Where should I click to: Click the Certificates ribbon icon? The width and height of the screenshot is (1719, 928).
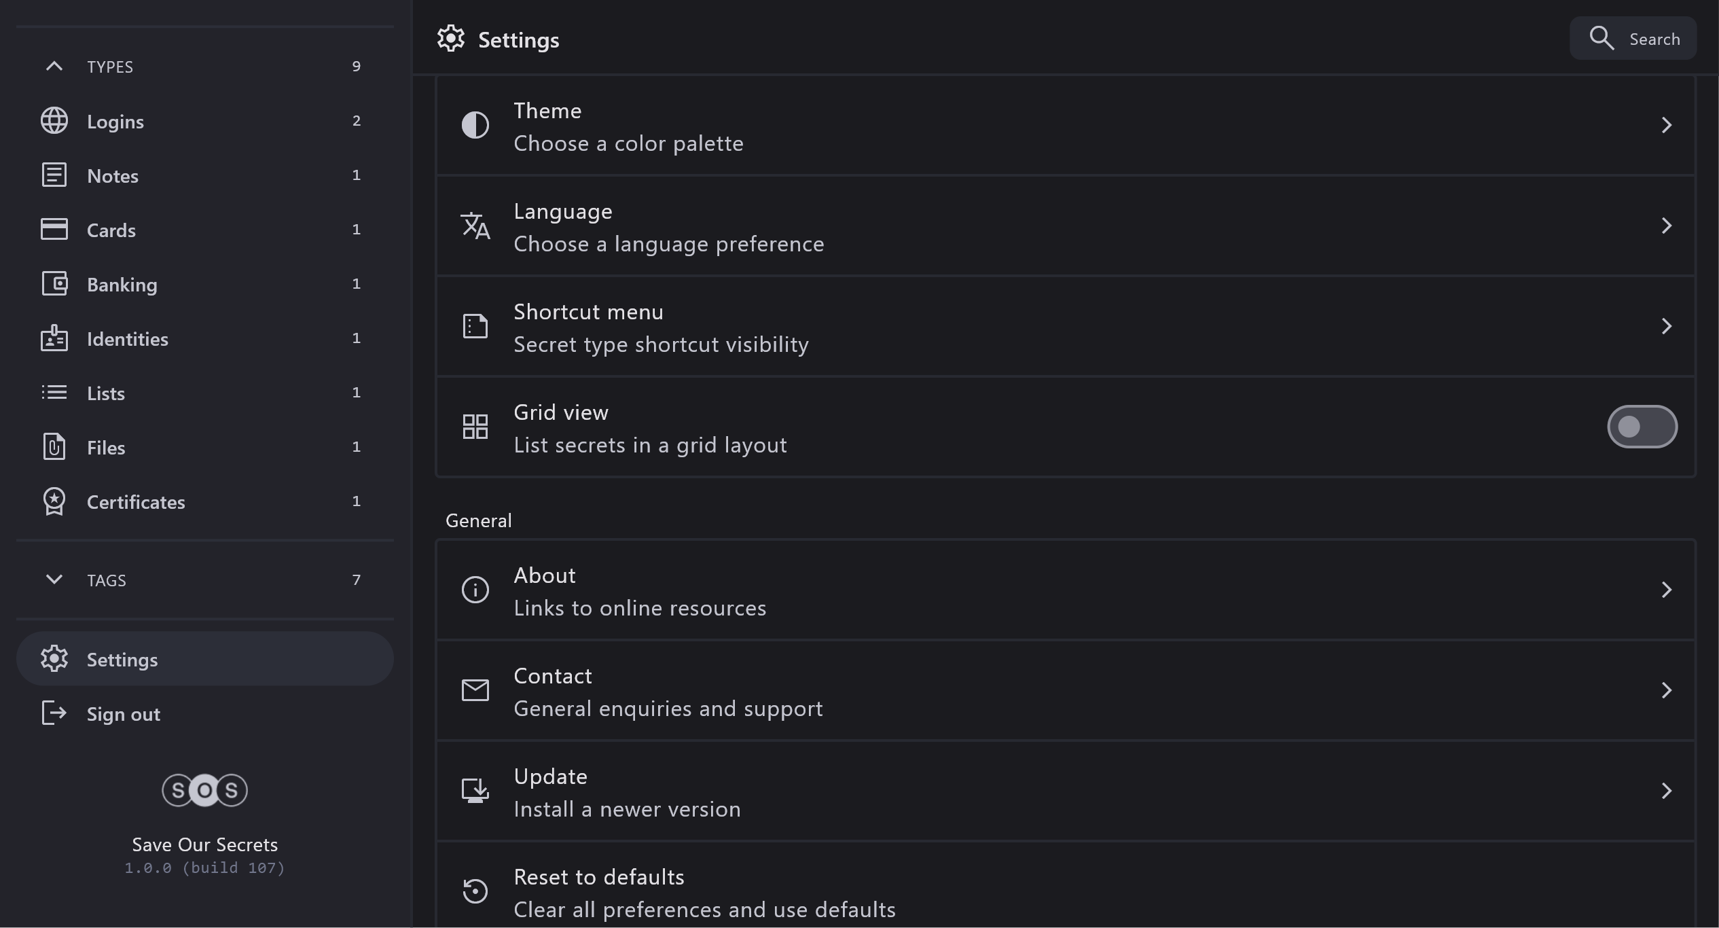click(x=54, y=501)
